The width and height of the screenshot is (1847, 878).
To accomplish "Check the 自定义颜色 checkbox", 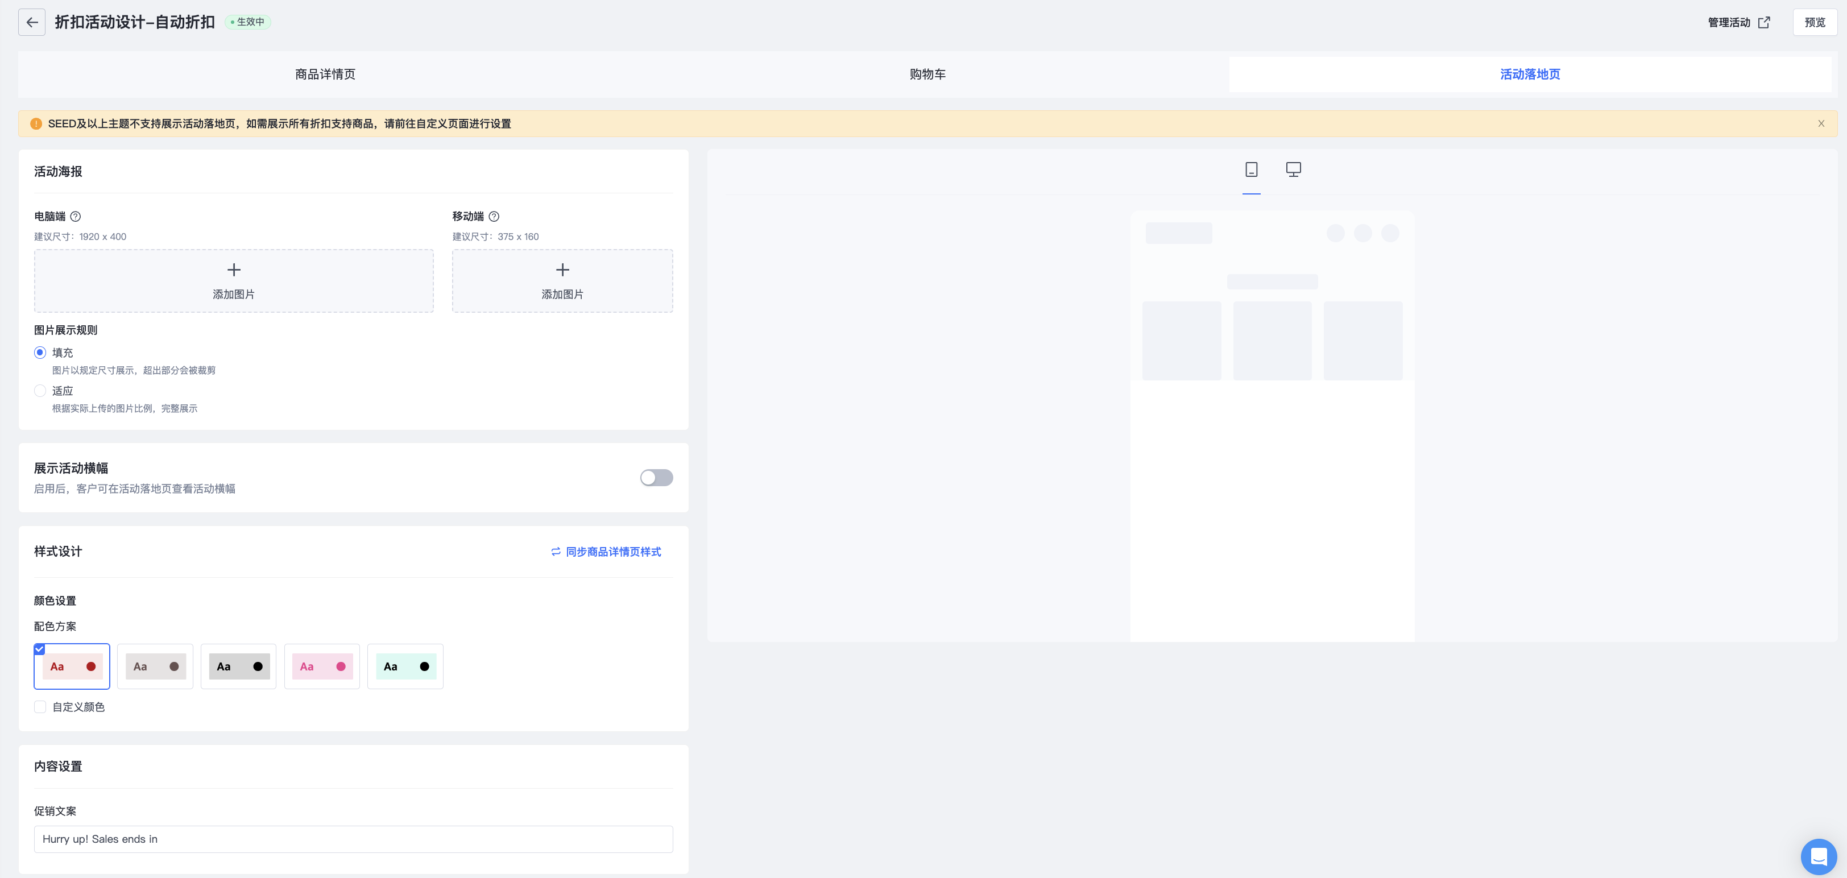I will 40,707.
